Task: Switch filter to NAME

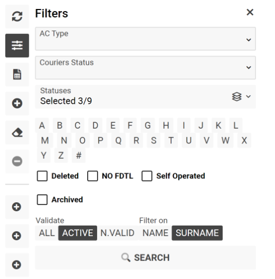Action: [156, 233]
